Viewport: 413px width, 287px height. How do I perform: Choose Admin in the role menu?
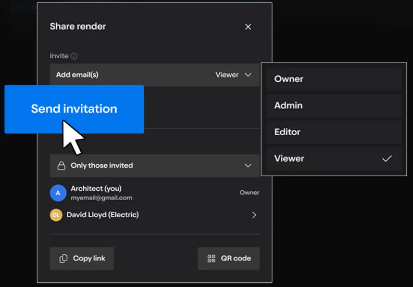333,106
